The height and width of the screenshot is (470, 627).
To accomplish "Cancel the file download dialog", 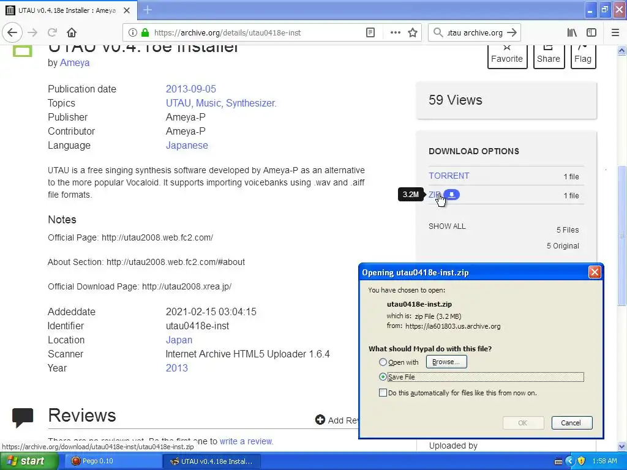I will click(x=572, y=423).
